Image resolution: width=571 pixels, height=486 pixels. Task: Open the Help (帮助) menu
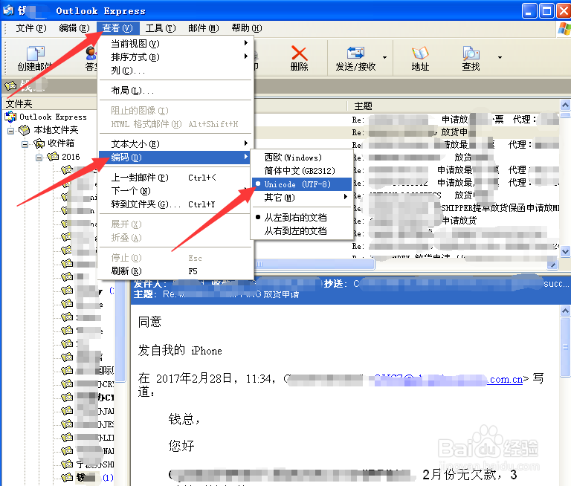click(x=247, y=28)
